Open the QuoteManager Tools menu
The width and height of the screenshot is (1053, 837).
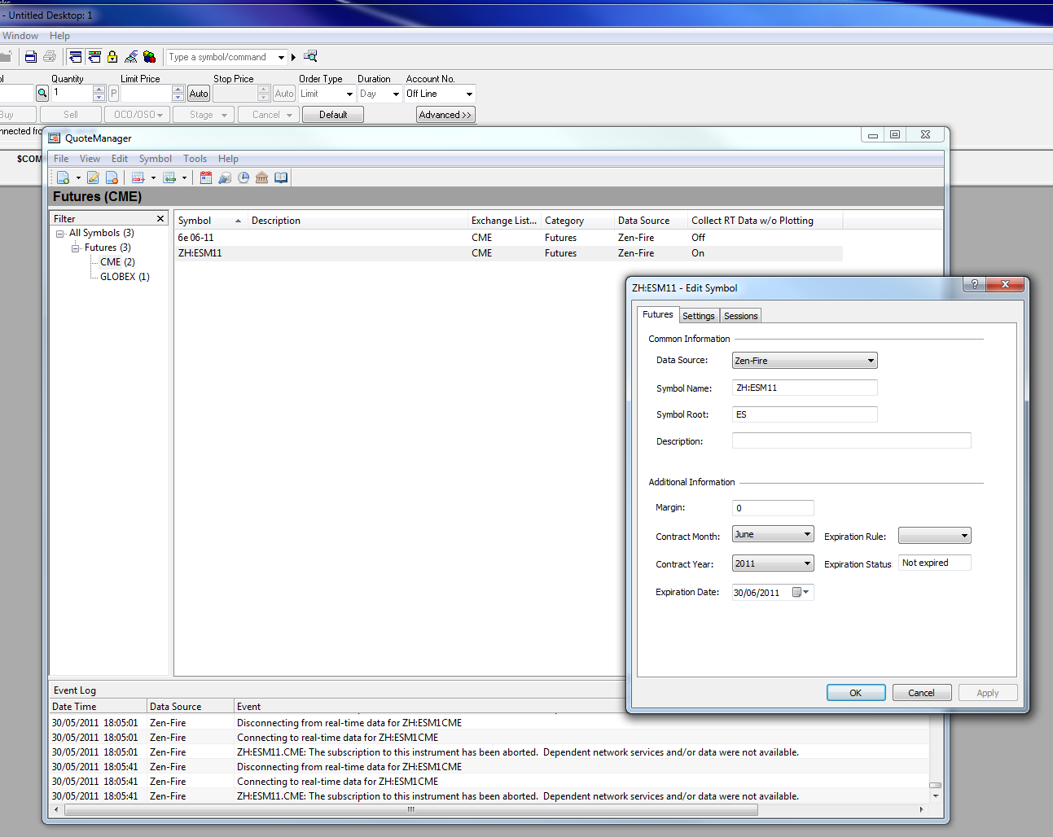click(x=195, y=159)
